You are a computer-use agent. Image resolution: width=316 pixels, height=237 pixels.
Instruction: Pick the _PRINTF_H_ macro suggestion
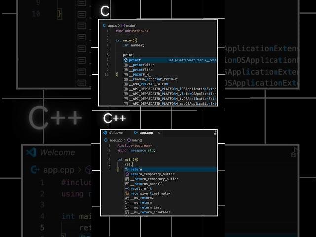(170, 75)
